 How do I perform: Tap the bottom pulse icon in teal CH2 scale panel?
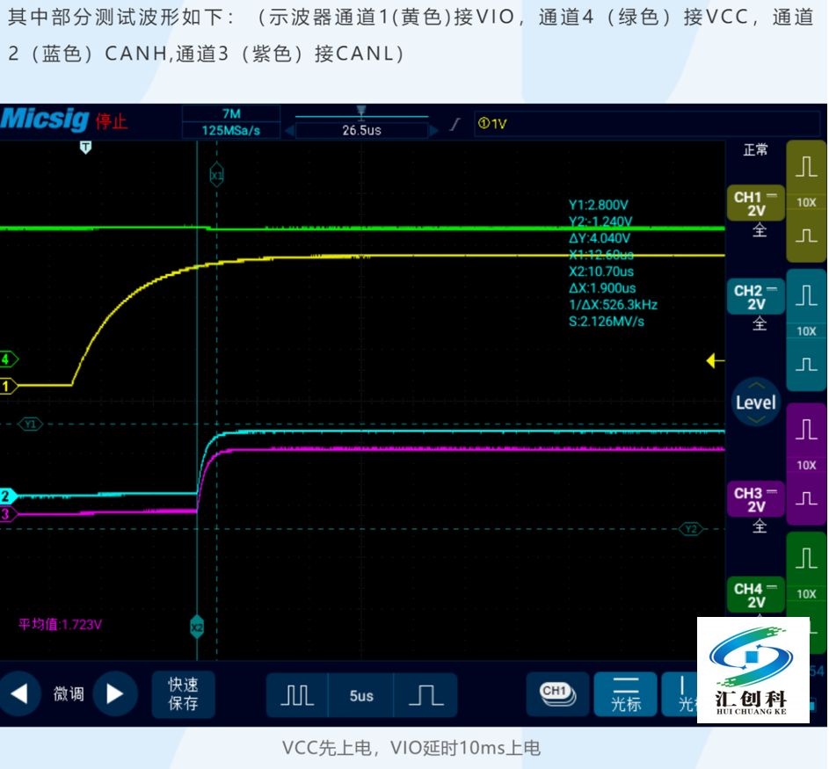[x=806, y=363]
